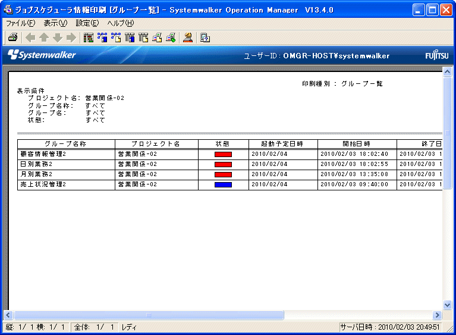This screenshot has height=335, width=456.
Task: Click the right arrow page navigation icon
Action: point(71,37)
